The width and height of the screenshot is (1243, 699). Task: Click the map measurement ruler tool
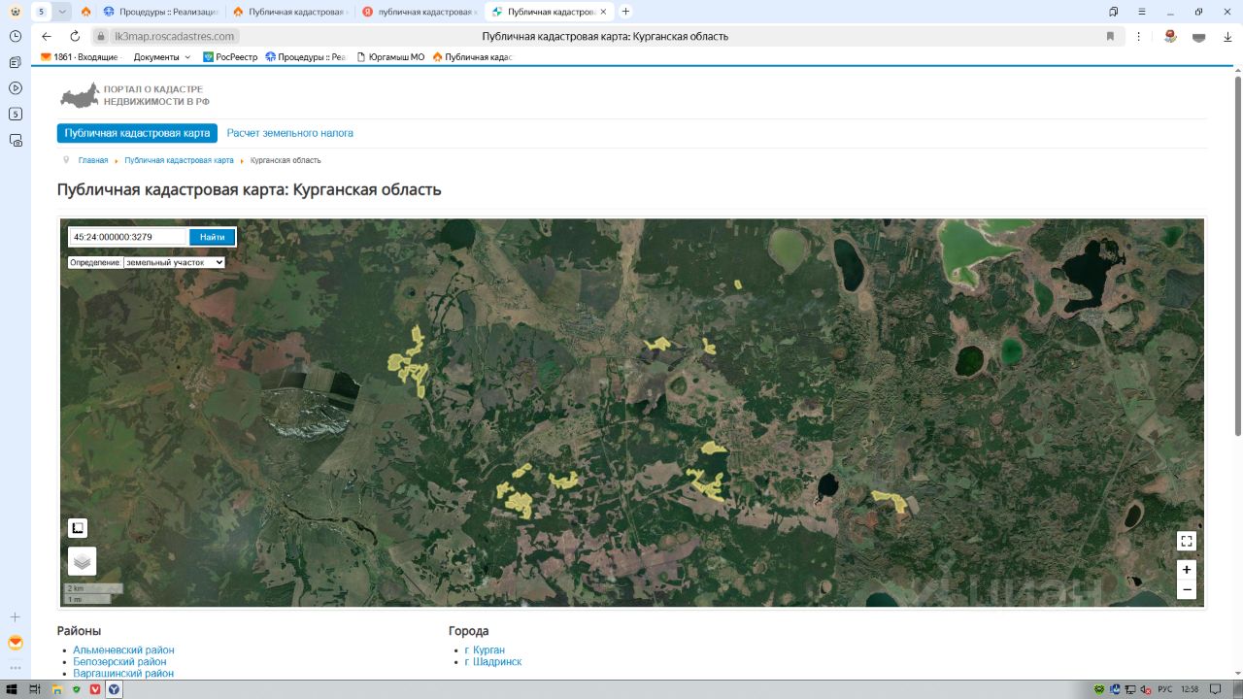tap(78, 528)
